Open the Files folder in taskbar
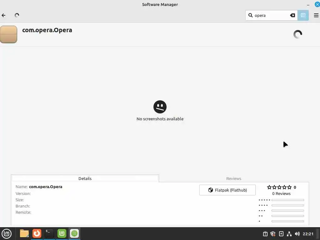Viewport: 320px width, 240px height. pos(24,233)
